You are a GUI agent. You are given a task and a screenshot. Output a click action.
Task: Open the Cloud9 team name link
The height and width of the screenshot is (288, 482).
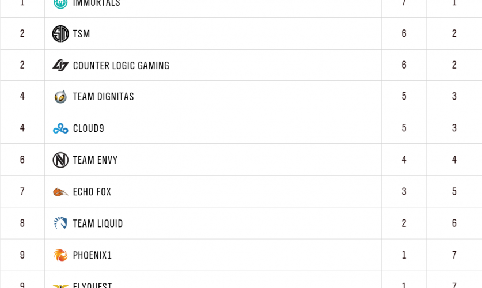89,128
